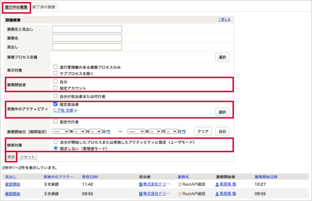Open the start-date calendar picker icon
Viewport: 312px width, 201px height.
108,132
